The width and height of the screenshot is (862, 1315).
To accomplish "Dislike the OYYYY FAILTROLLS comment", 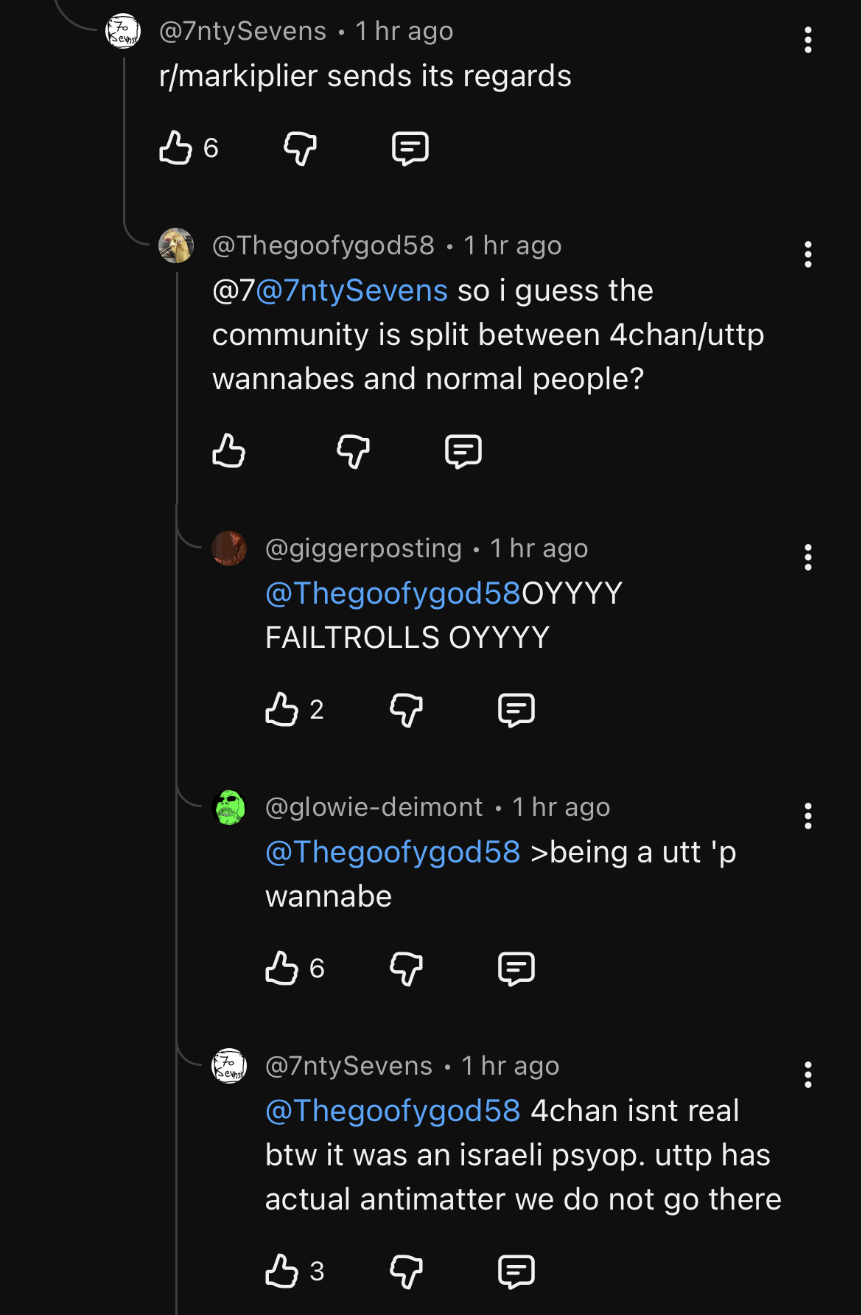I will pyautogui.click(x=407, y=710).
